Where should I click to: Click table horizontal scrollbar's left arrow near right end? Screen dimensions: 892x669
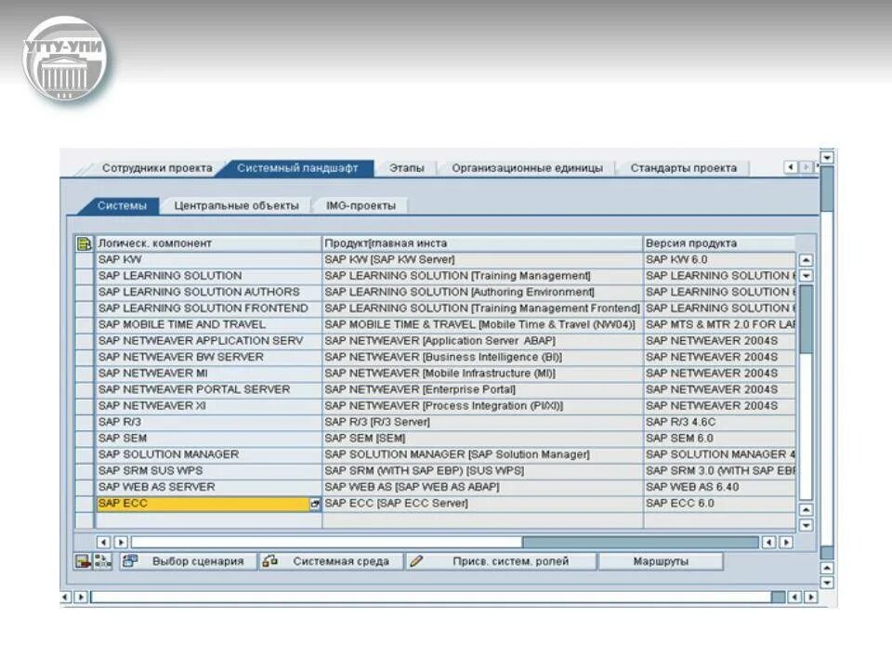coord(769,542)
